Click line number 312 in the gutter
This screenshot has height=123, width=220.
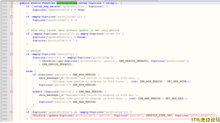(x=5, y=3)
